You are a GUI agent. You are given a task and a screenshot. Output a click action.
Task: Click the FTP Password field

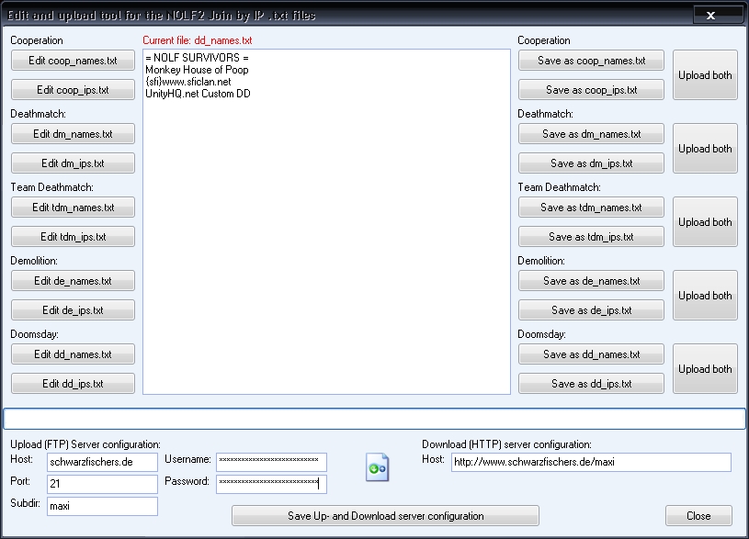(x=271, y=483)
